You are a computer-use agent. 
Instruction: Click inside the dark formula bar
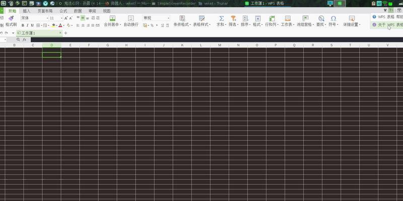click(x=217, y=40)
